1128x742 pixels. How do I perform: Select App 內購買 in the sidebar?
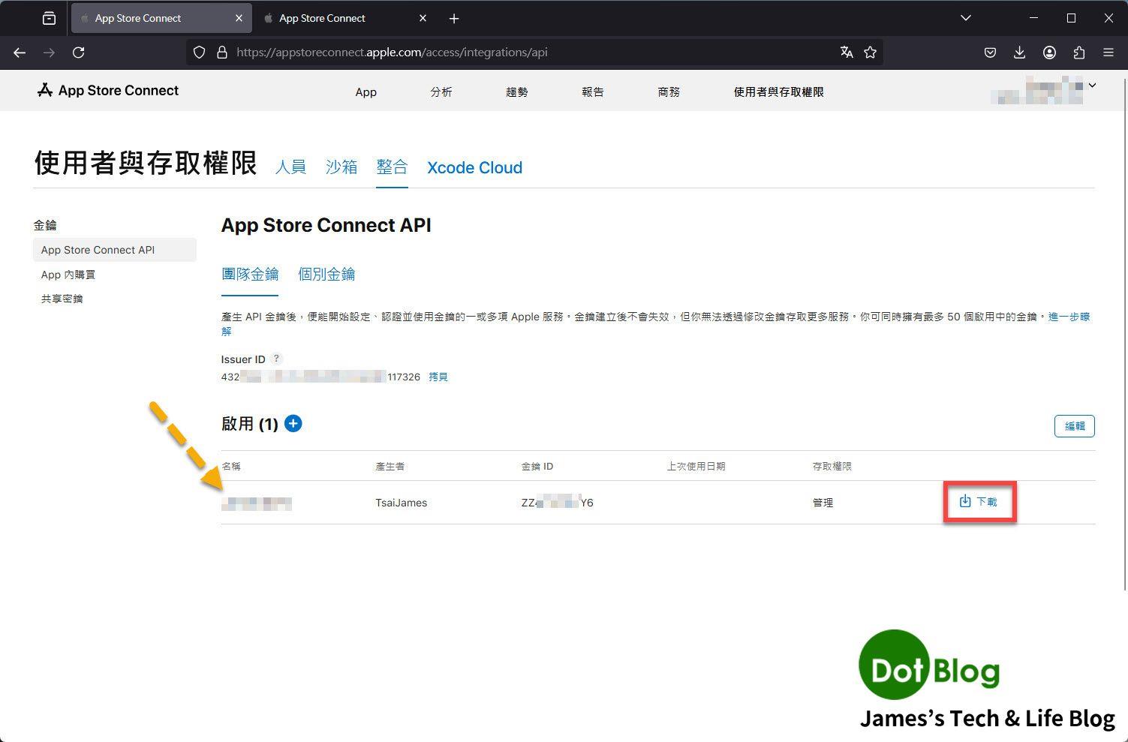click(x=68, y=275)
